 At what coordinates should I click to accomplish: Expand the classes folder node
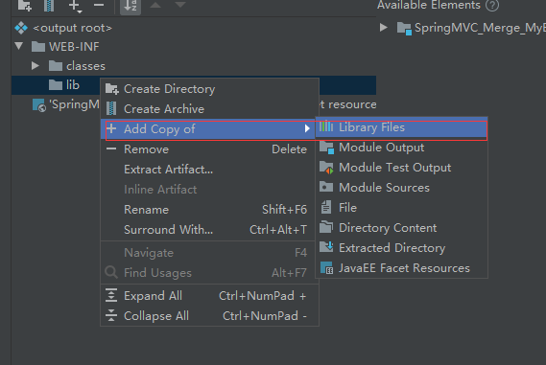pos(36,65)
